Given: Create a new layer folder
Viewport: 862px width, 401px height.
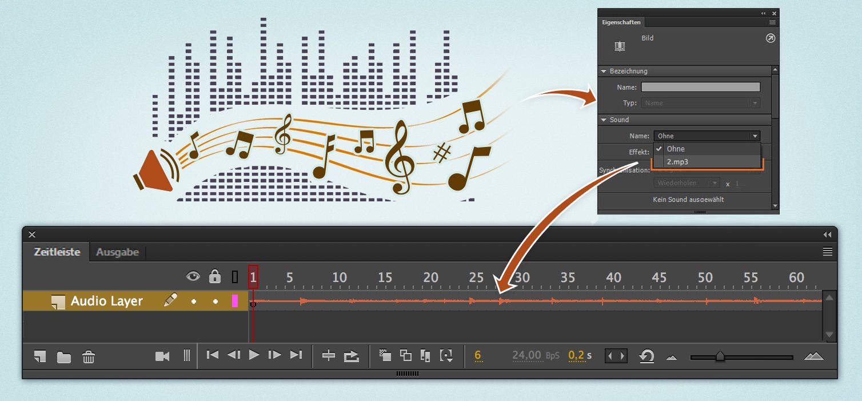Looking at the screenshot, I should (64, 357).
